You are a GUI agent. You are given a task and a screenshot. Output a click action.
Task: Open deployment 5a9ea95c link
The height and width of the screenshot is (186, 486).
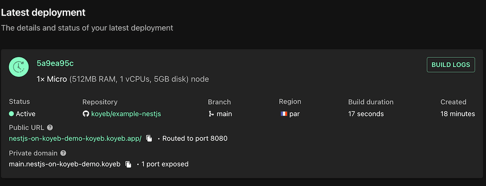pos(55,63)
